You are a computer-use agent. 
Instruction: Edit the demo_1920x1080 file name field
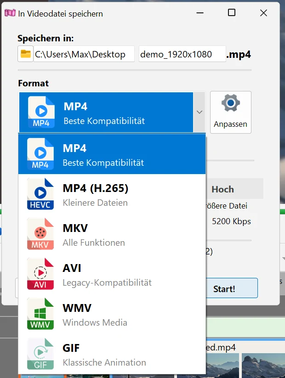pyautogui.click(x=182, y=54)
